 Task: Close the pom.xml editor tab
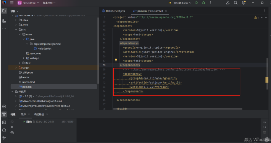(166, 11)
